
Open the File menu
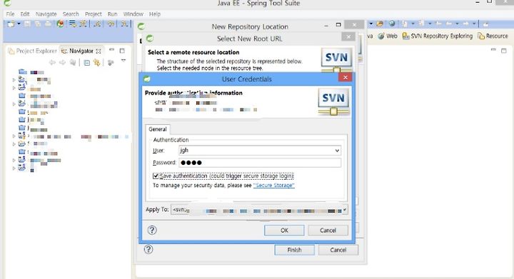click(x=10, y=14)
